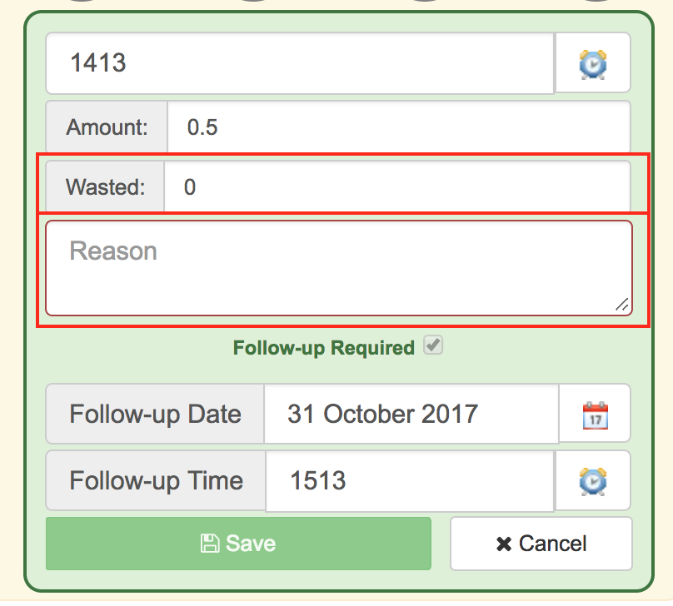Click the Follow-up Time label
The height and width of the screenshot is (606, 673).
coord(156,480)
